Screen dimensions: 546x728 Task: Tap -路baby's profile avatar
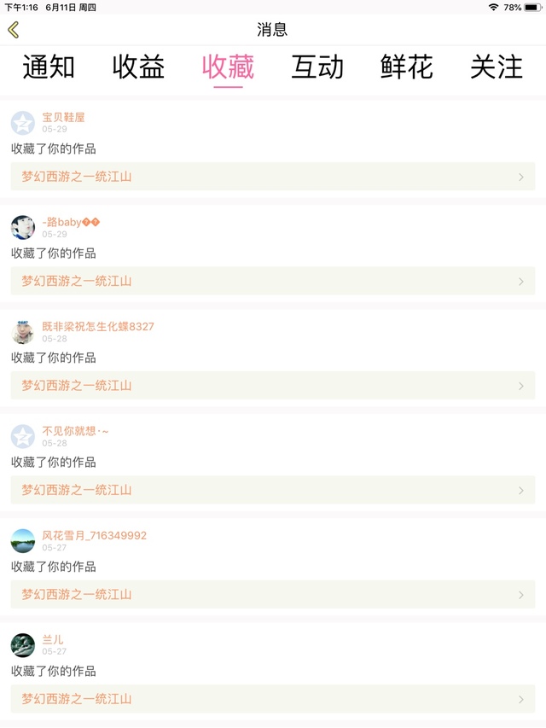pos(23,227)
